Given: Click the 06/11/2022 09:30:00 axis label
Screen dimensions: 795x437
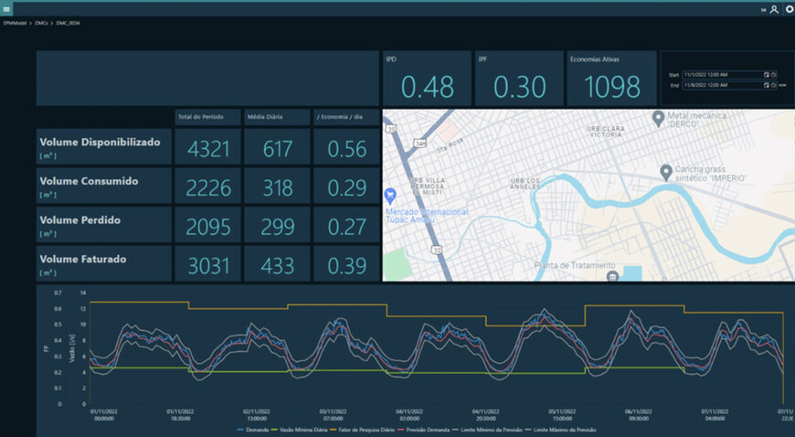Looking at the screenshot, I should tap(638, 415).
